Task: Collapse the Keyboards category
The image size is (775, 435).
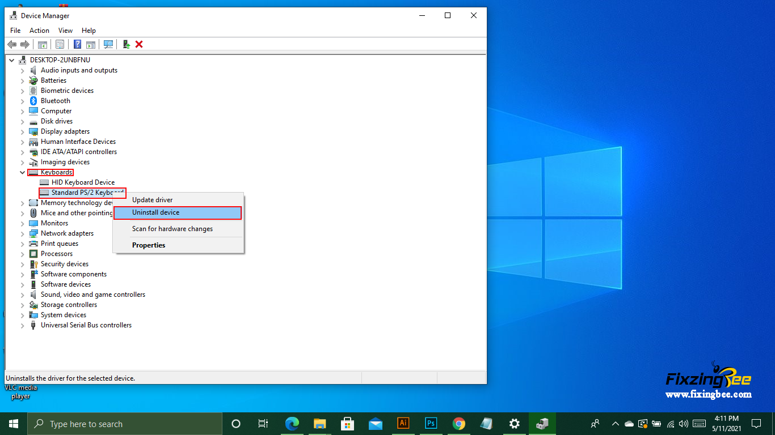Action: (23, 172)
